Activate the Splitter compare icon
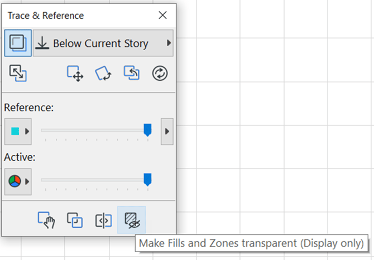The height and width of the screenshot is (260, 374). point(103,220)
